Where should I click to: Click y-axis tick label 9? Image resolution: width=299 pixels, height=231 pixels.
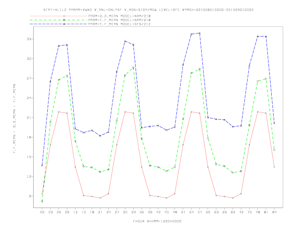pos(30,196)
